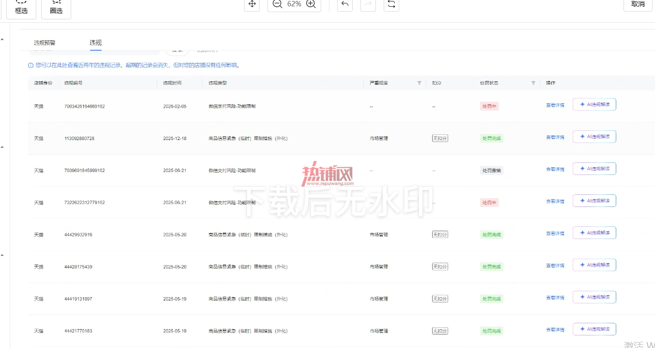Switch to the 违规预警 tab
The height and width of the screenshot is (348, 655).
click(x=45, y=43)
